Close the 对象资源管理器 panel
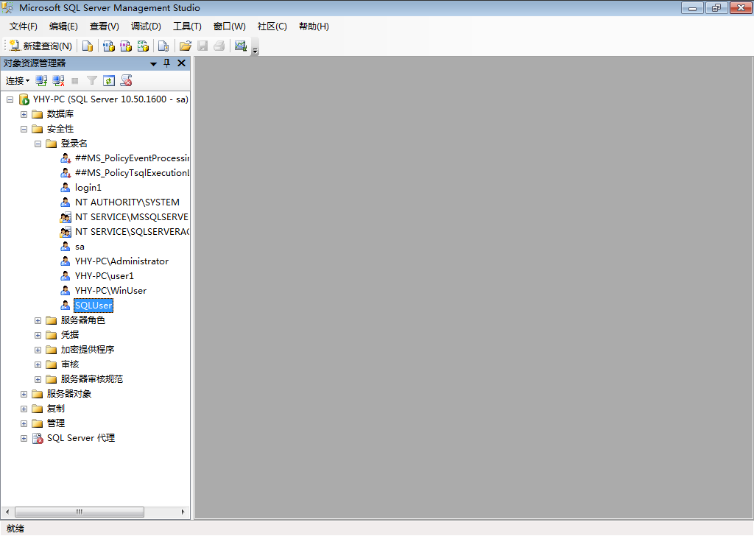This screenshot has width=754, height=536. tap(181, 63)
